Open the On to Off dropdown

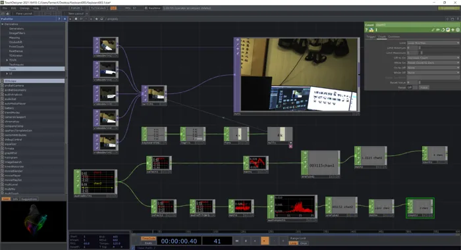coord(433,68)
